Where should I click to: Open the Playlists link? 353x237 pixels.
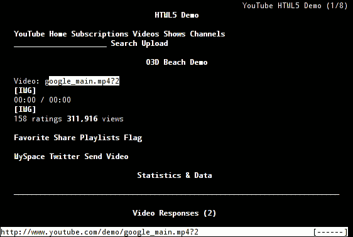click(x=100, y=138)
